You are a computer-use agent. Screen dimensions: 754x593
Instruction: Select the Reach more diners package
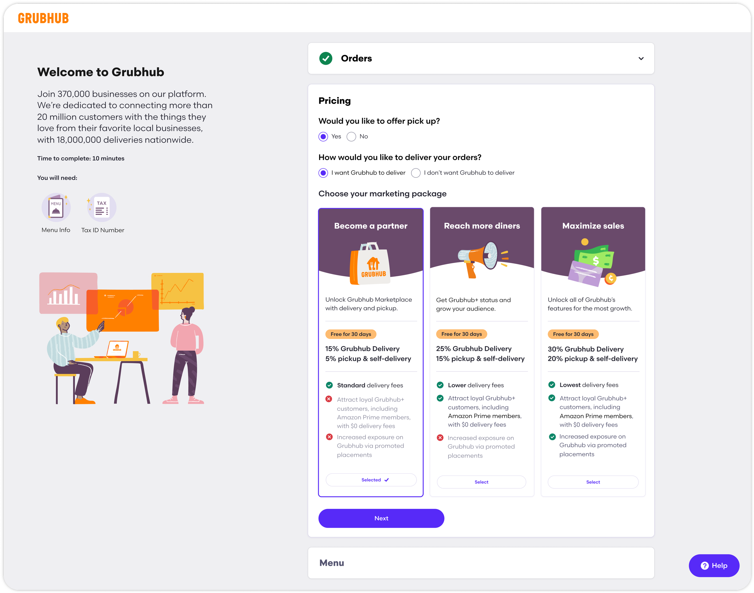pyautogui.click(x=481, y=482)
